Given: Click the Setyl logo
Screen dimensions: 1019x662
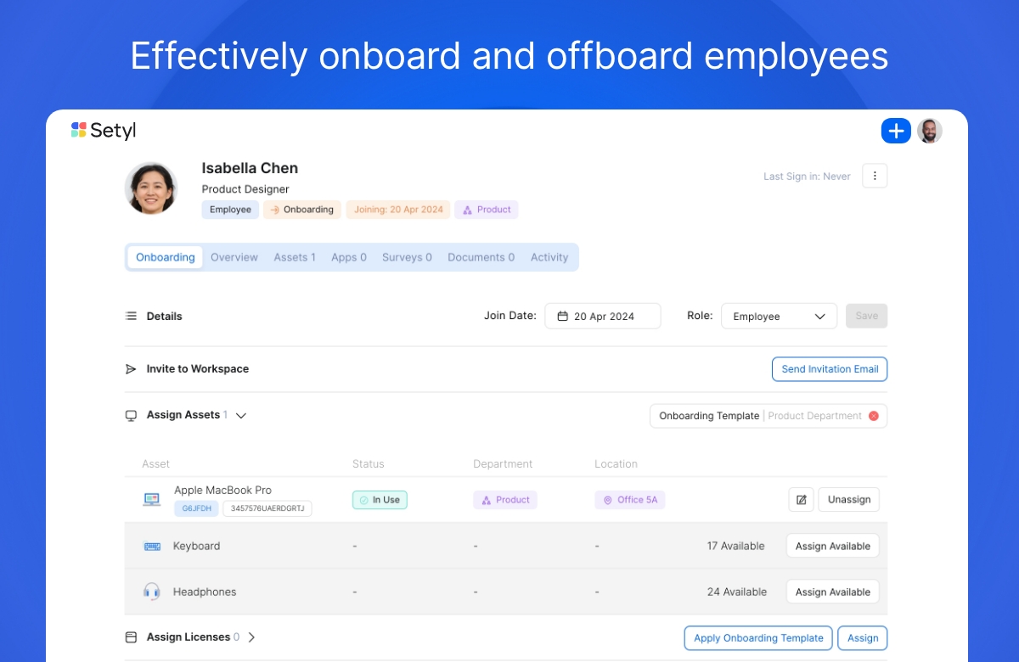Looking at the screenshot, I should coord(104,131).
